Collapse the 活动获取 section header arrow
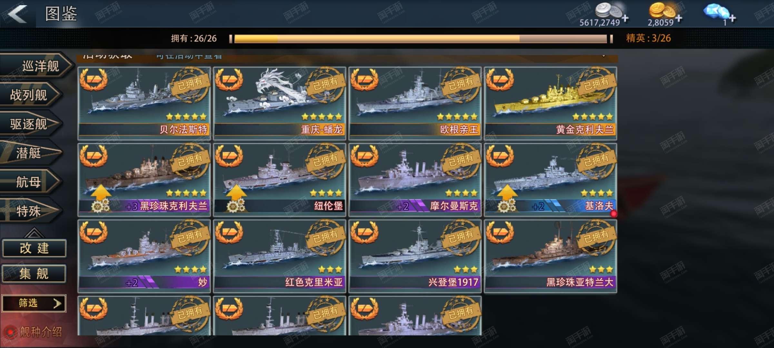The width and height of the screenshot is (774, 348). coord(603,56)
